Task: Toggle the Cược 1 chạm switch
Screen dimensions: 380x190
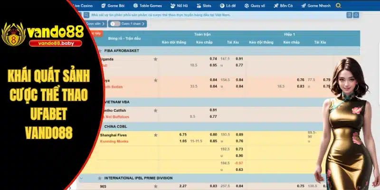Action: pyautogui.click(x=115, y=24)
